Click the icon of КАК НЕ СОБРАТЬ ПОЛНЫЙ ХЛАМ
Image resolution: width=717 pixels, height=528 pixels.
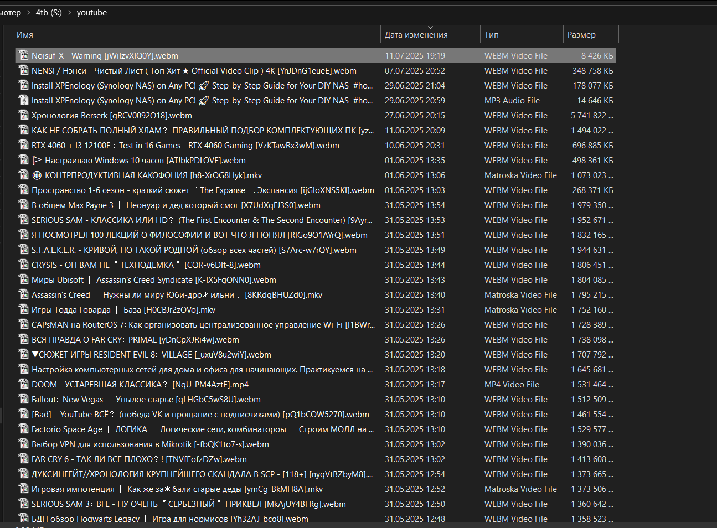point(23,130)
